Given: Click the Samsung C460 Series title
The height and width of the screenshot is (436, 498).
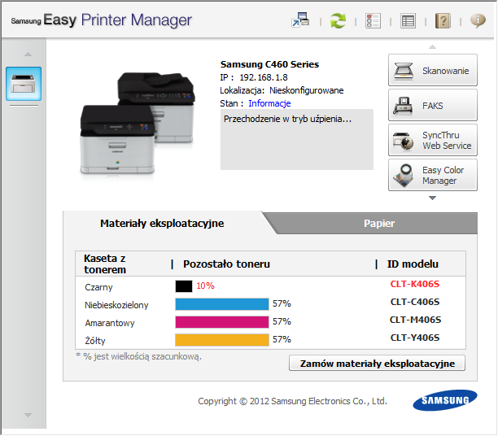Looking at the screenshot, I should [269, 64].
